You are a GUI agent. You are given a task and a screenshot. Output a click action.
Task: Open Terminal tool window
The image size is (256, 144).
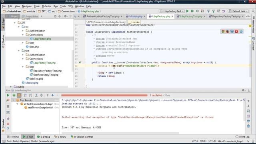coord(13,137)
